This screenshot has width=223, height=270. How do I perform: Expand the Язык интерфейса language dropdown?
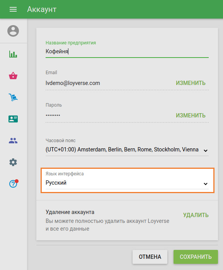[x=127, y=183]
